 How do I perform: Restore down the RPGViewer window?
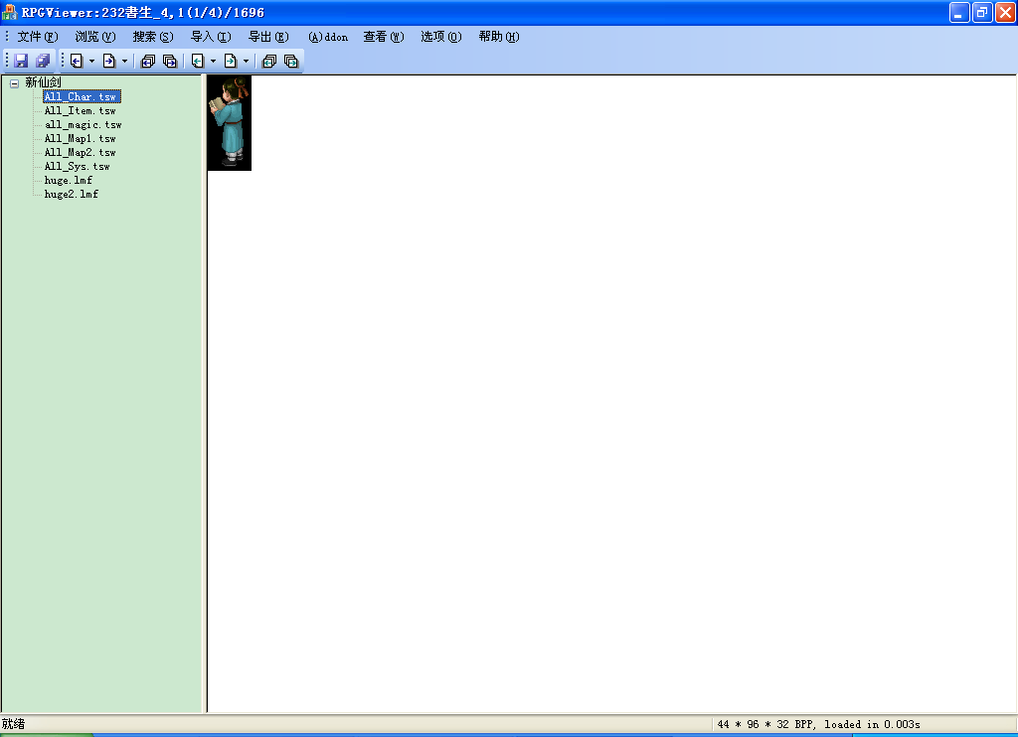click(x=982, y=12)
